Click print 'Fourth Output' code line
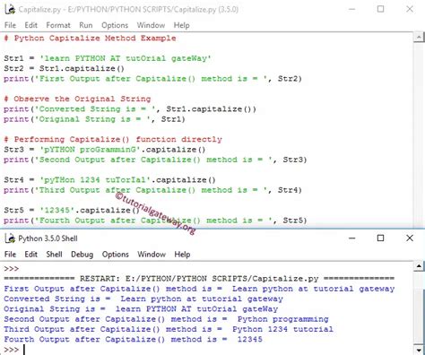The width and height of the screenshot is (425, 355). pos(155,221)
